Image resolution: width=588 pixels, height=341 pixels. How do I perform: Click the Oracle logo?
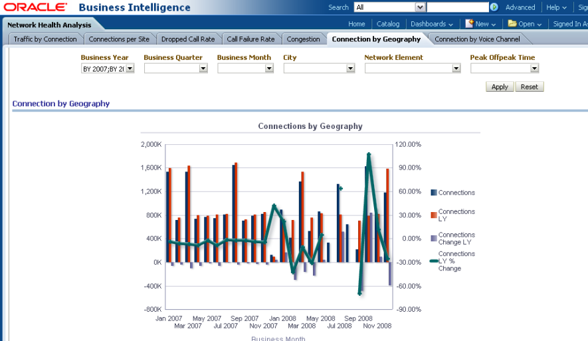(x=36, y=7)
